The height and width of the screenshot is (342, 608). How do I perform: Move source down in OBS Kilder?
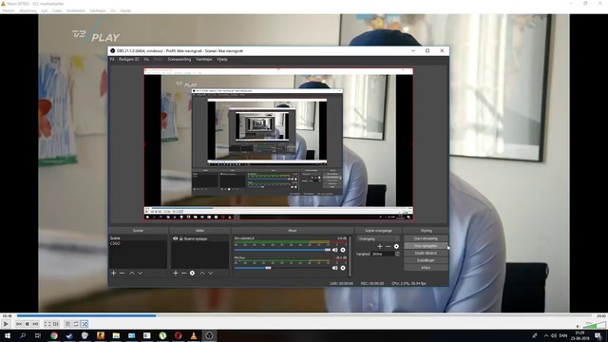point(211,273)
